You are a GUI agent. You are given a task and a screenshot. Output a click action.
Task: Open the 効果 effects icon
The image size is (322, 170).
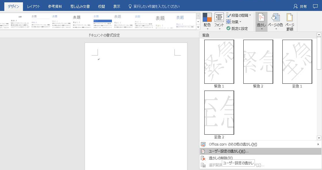coord(229,22)
